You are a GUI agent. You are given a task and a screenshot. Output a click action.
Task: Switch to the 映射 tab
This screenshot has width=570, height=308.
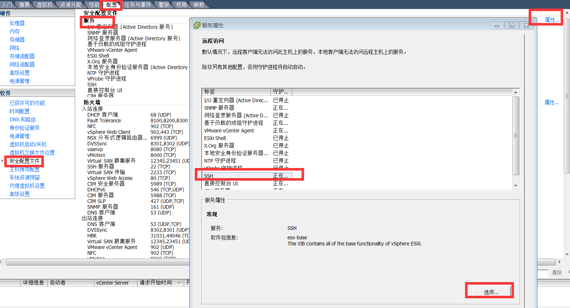click(199, 5)
